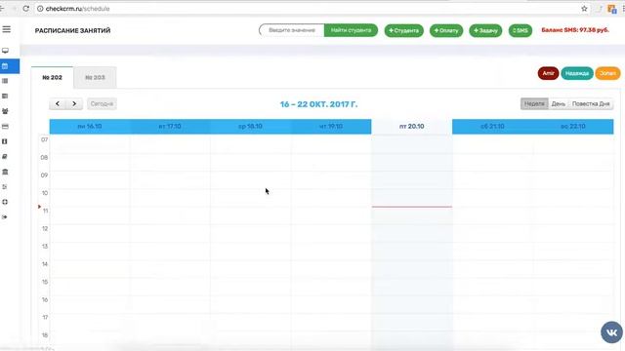The image size is (625, 351).
Task: Open the monitor dashboard icon in sidebar
Action: click(5, 51)
